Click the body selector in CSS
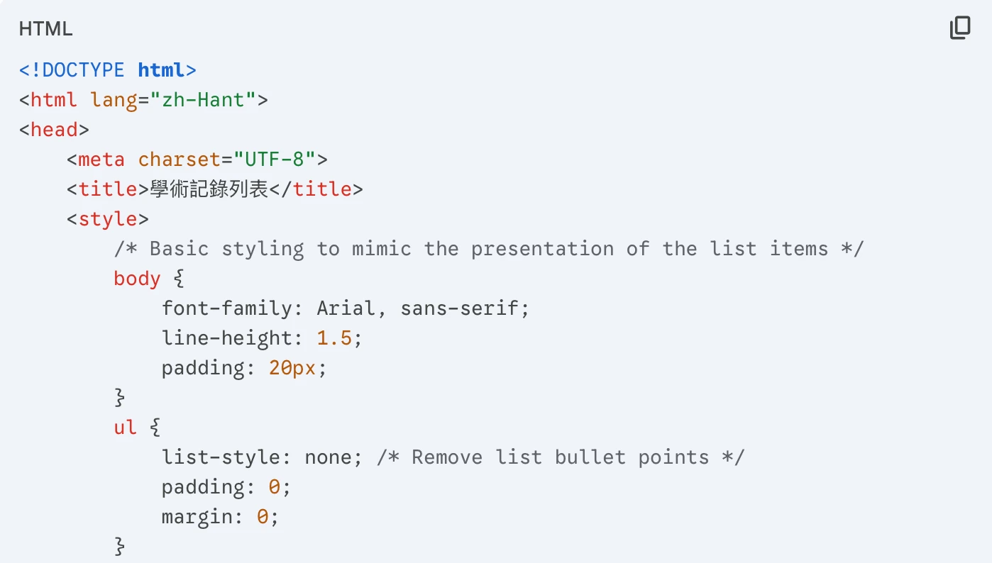 pos(137,279)
